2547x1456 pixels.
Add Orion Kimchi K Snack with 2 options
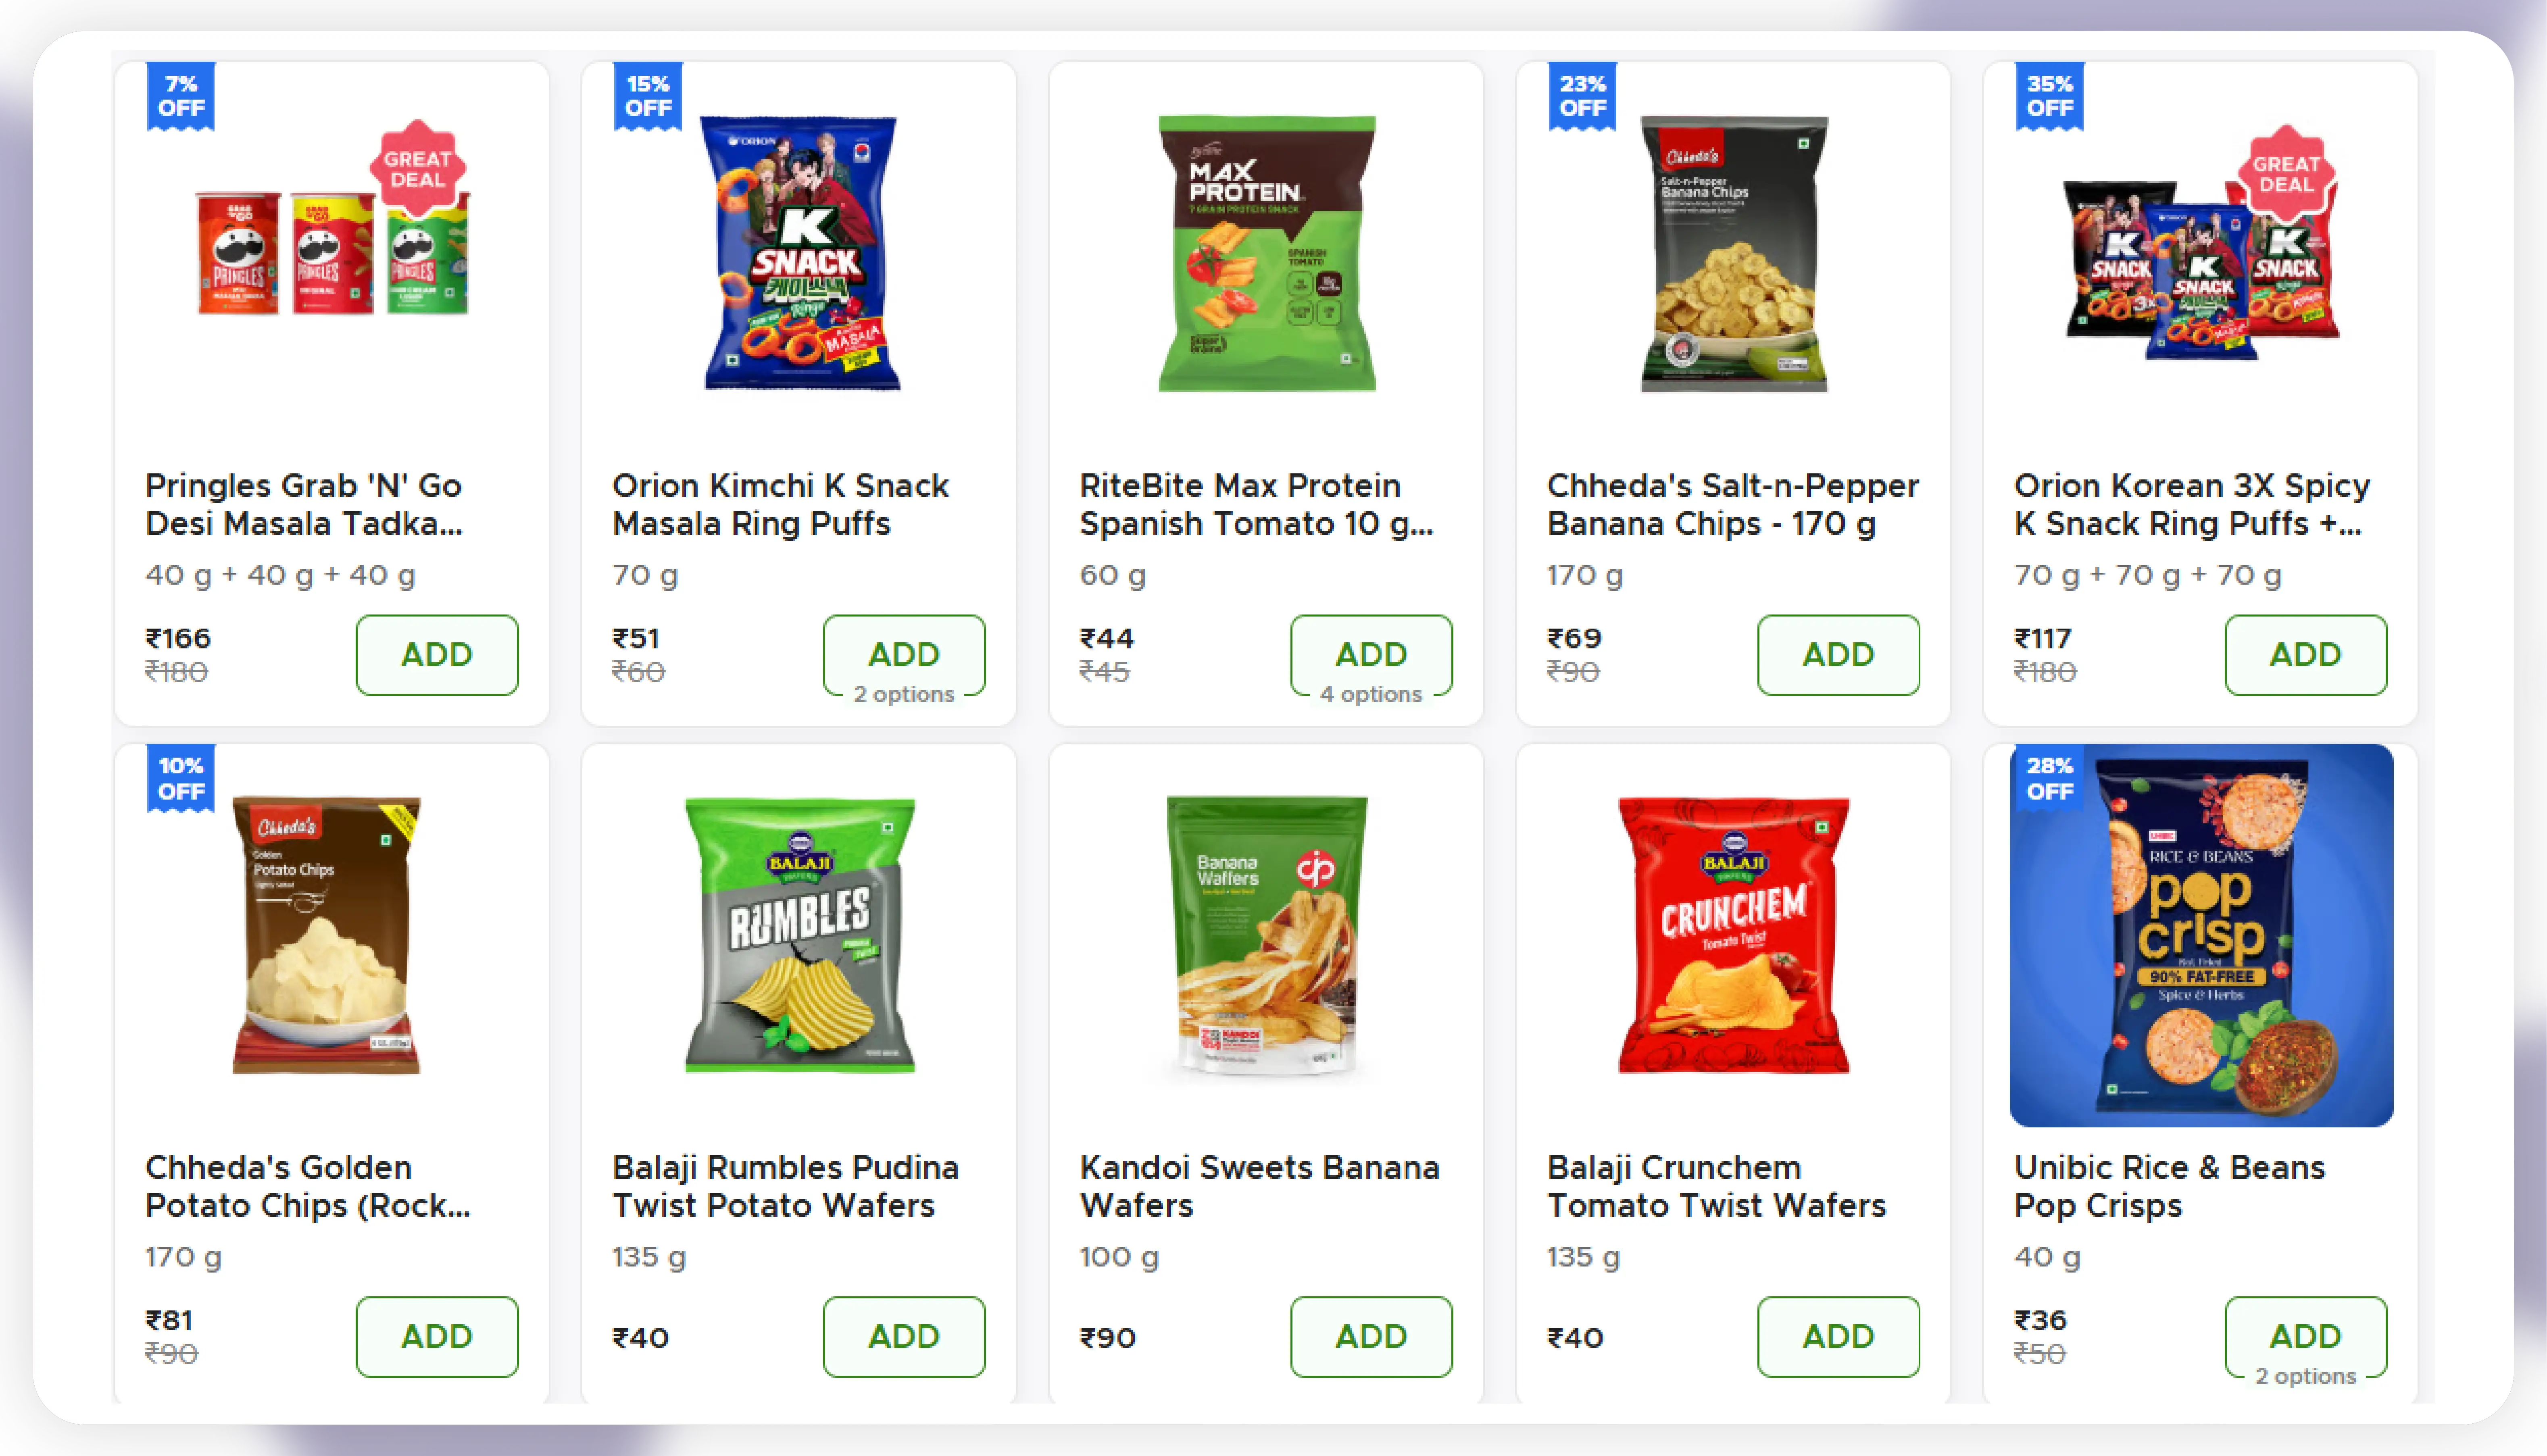tap(903, 654)
